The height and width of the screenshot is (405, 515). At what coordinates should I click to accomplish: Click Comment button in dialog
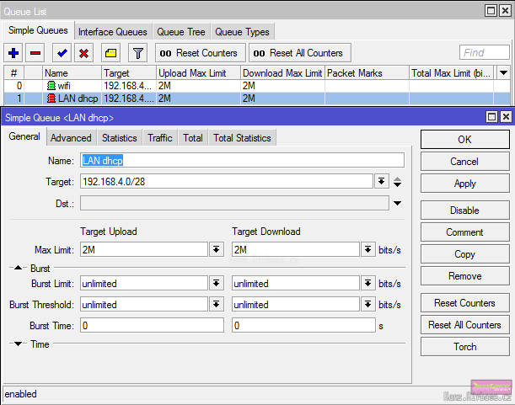[x=465, y=232]
